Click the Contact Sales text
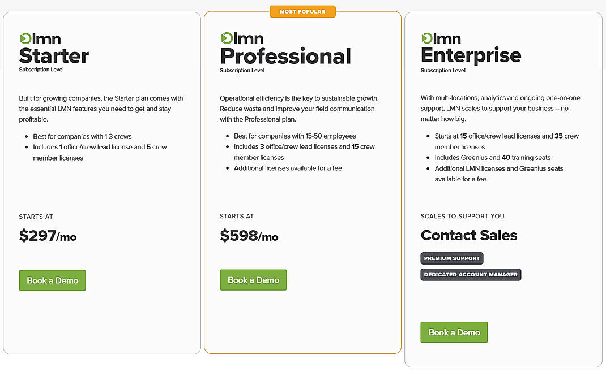The width and height of the screenshot is (606, 372). click(x=469, y=235)
